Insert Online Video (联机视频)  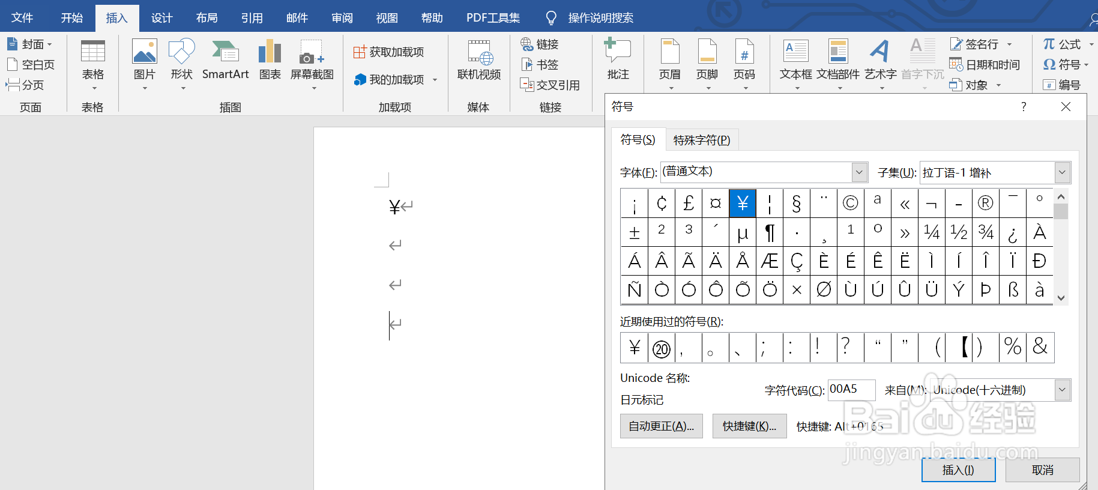tap(478, 60)
